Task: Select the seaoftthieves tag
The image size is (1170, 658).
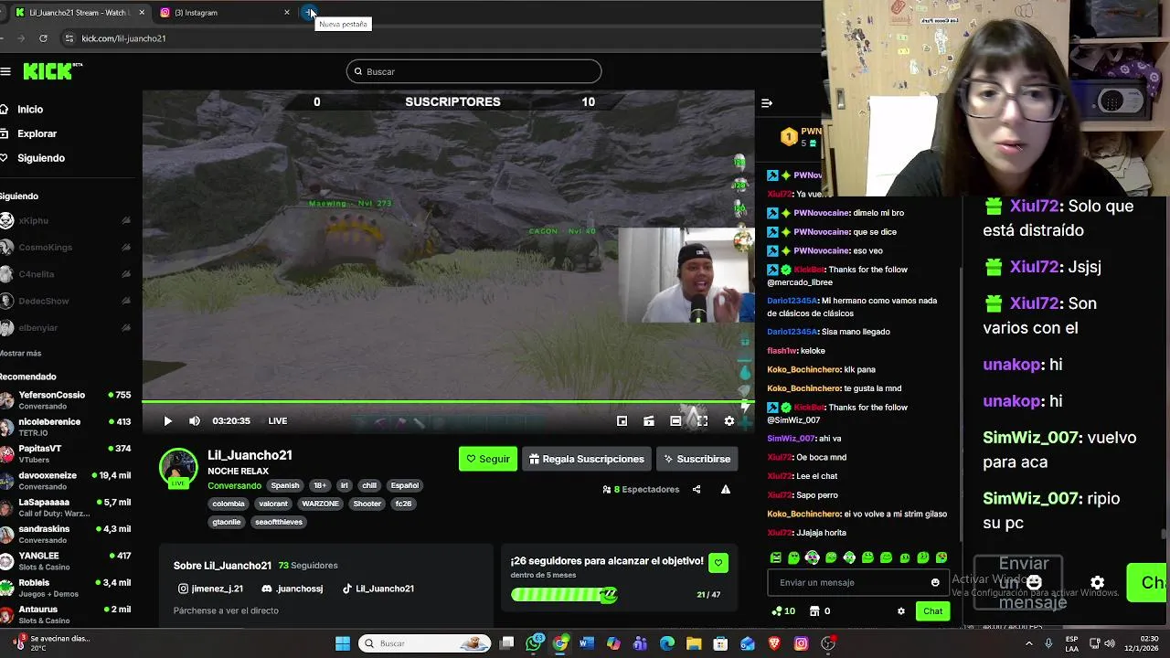Action: click(279, 522)
